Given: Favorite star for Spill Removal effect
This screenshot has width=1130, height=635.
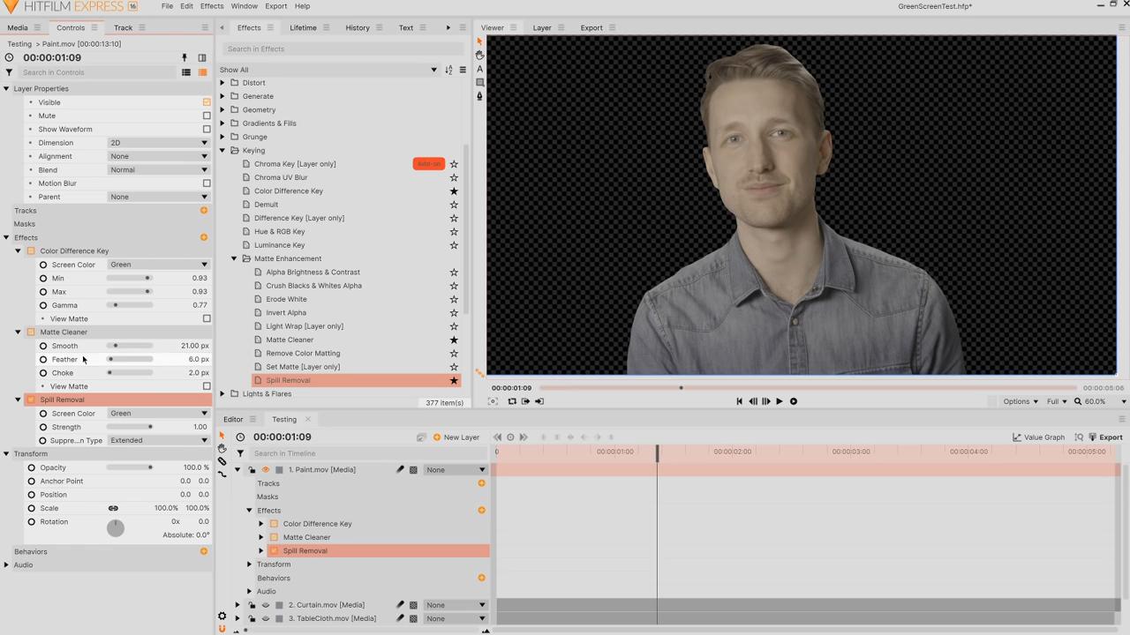Looking at the screenshot, I should 454,381.
